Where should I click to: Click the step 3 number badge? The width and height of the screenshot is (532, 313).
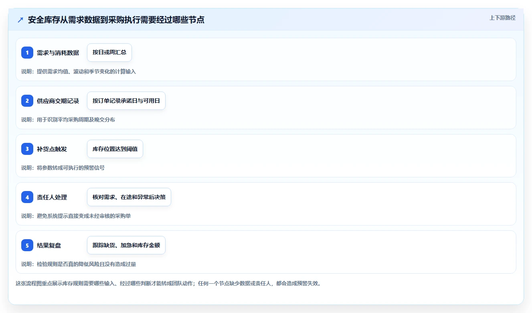pyautogui.click(x=27, y=149)
